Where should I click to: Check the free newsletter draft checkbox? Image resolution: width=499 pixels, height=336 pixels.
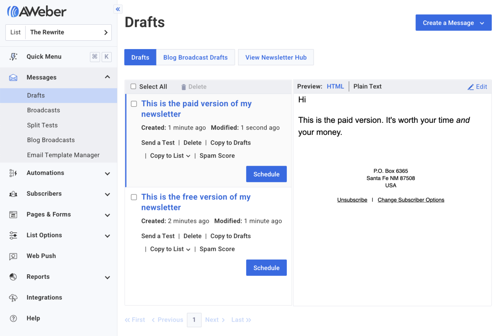[x=134, y=197]
